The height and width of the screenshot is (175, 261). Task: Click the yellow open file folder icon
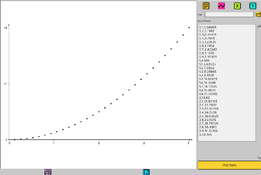pos(259,14)
